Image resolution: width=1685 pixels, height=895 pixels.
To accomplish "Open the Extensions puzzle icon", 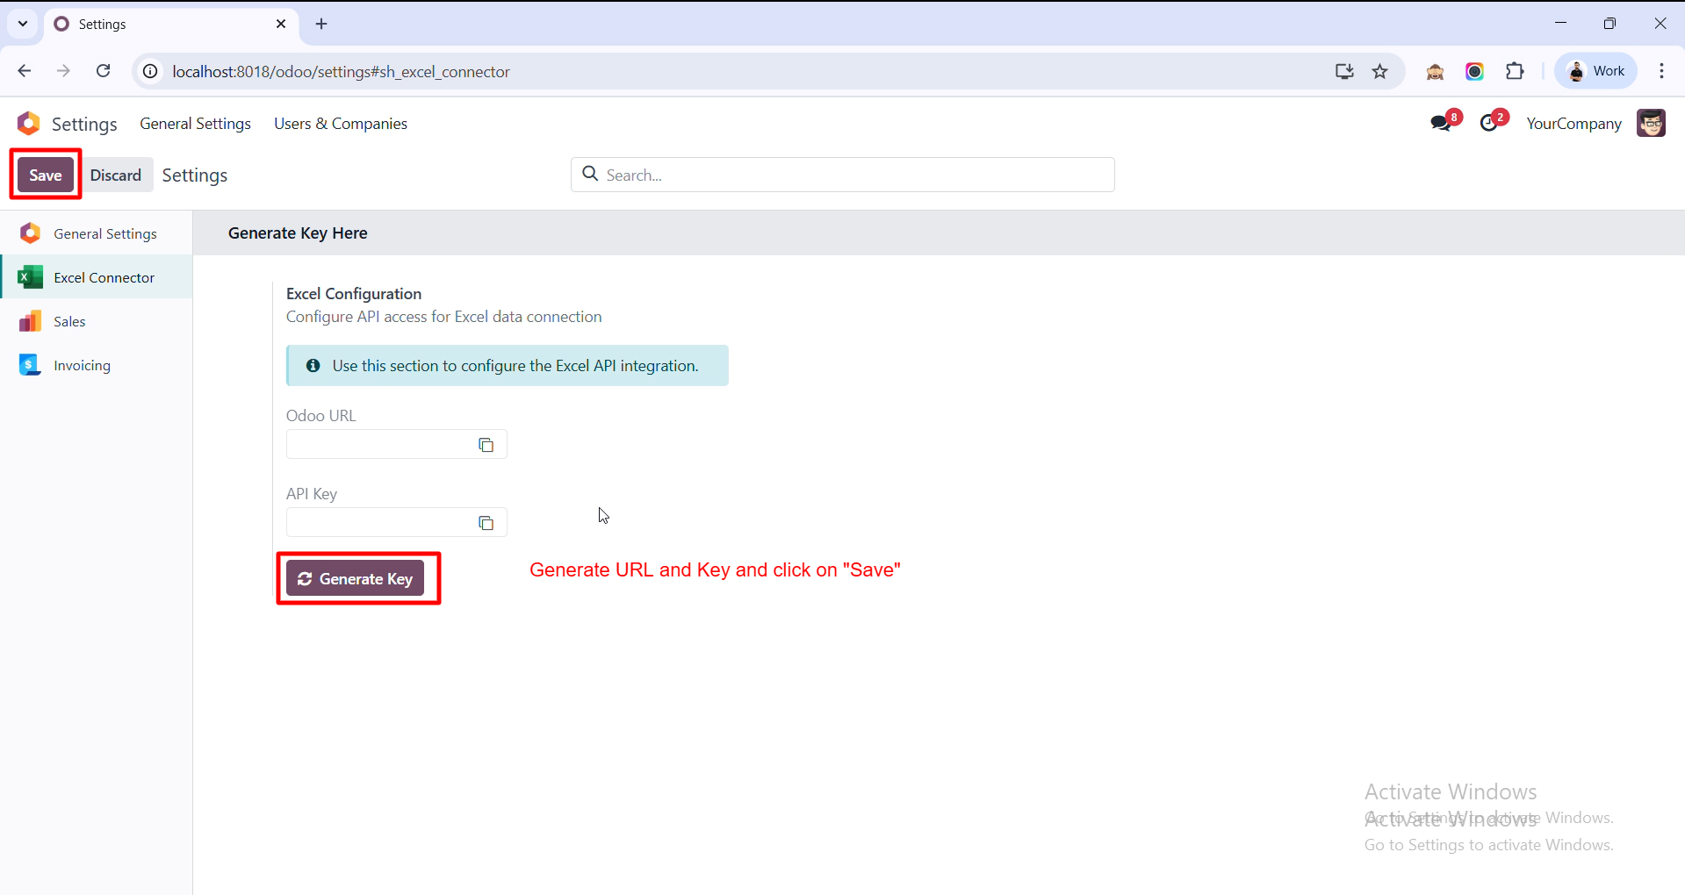I will tap(1515, 71).
